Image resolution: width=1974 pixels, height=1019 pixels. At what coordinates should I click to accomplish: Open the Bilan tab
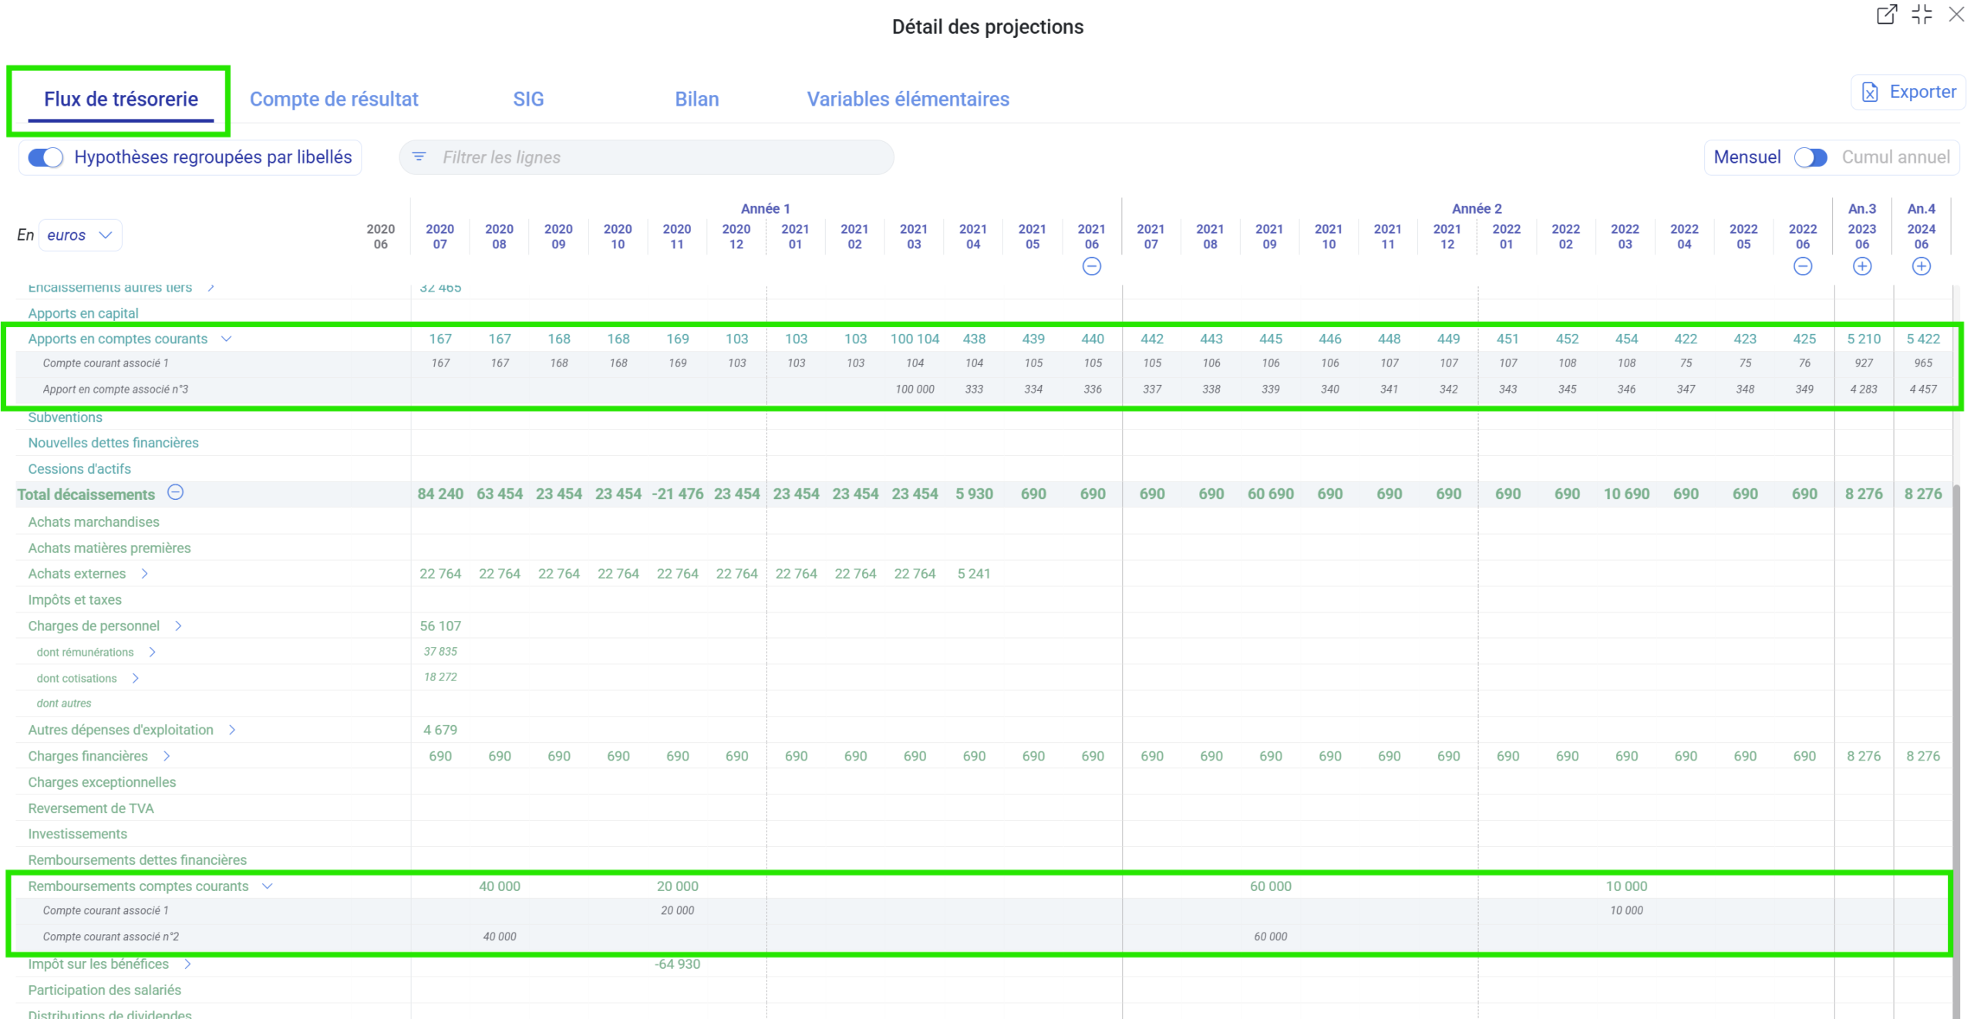click(x=696, y=99)
